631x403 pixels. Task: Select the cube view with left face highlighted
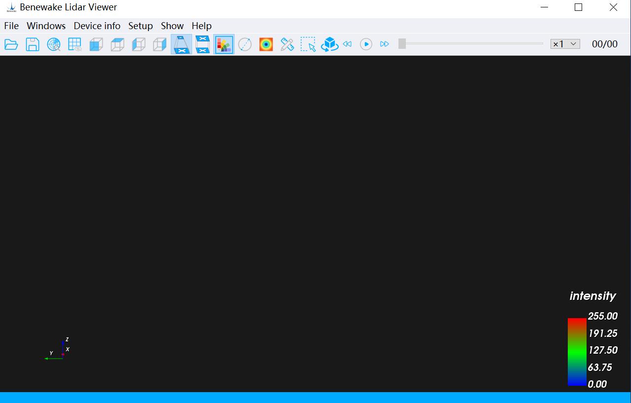(x=139, y=44)
